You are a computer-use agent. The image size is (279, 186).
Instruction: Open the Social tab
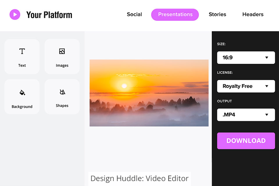134,15
